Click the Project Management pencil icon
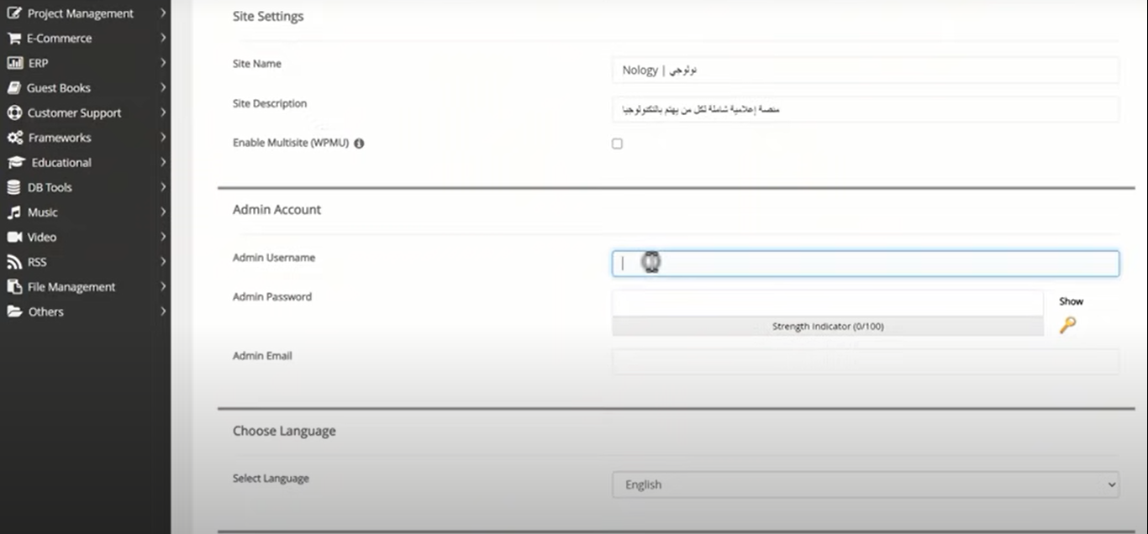This screenshot has width=1148, height=534. click(x=14, y=13)
